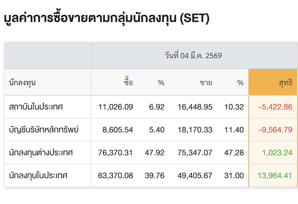298x204 pixels.
Task: Click the 47.92 buy percentage cell
Action: point(155,152)
